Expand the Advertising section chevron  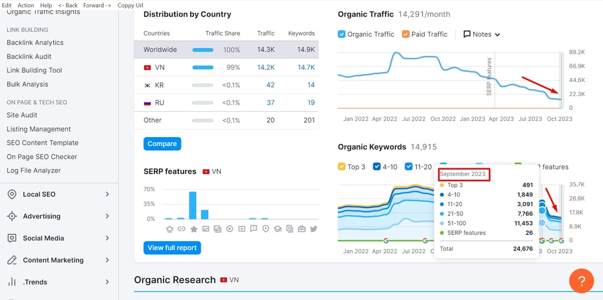click(x=107, y=216)
